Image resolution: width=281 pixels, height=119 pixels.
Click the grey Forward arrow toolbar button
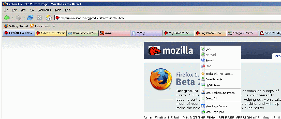click(19, 18)
